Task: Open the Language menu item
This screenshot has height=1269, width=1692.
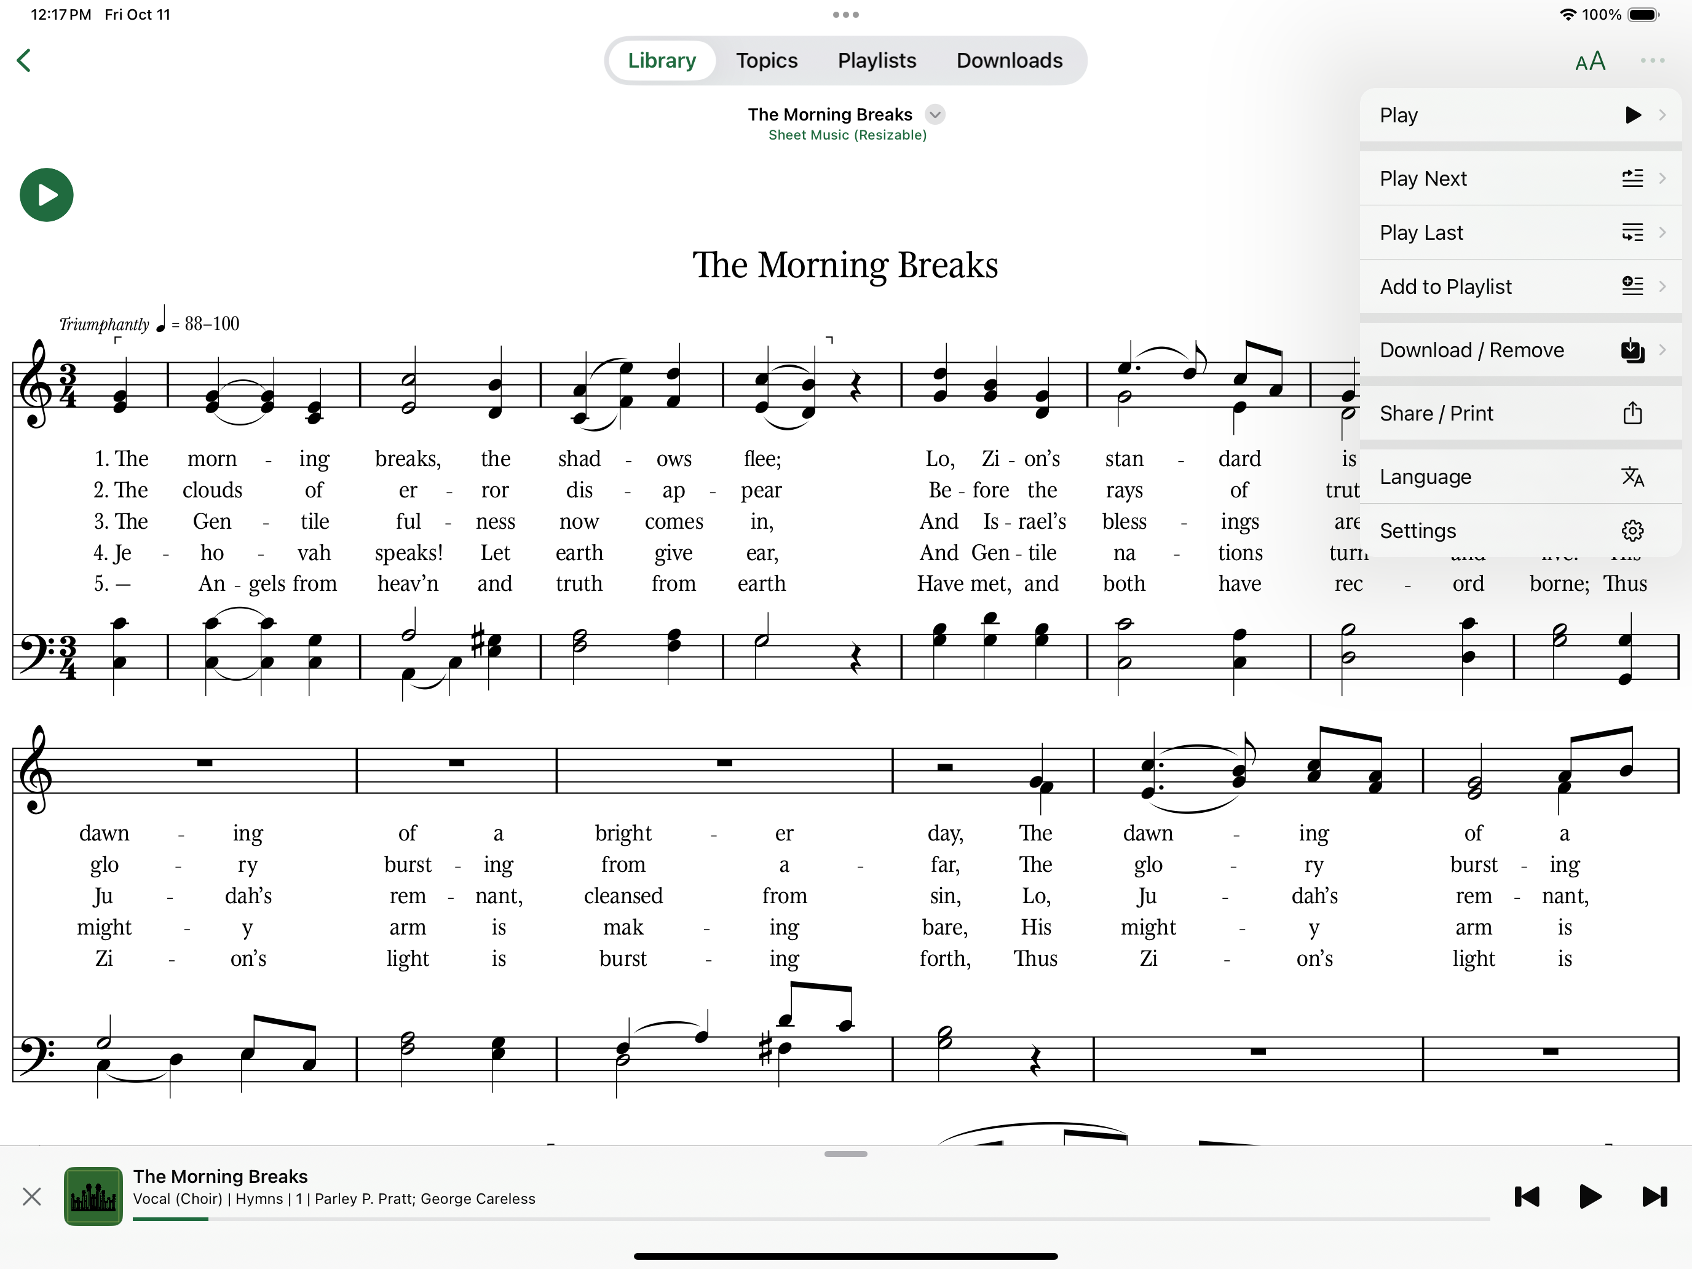Action: point(1520,477)
